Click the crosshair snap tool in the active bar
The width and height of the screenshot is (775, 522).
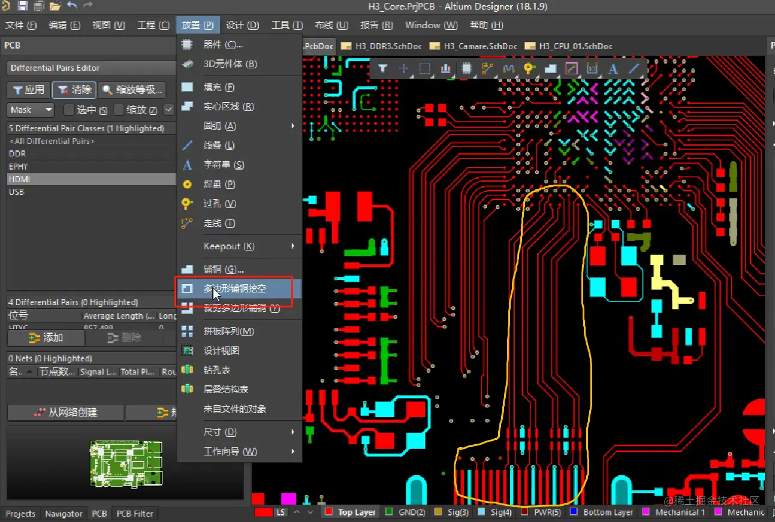403,68
